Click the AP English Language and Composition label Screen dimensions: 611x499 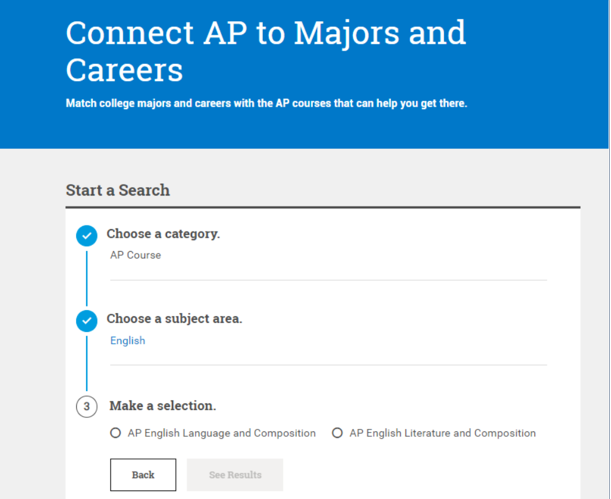pos(221,433)
